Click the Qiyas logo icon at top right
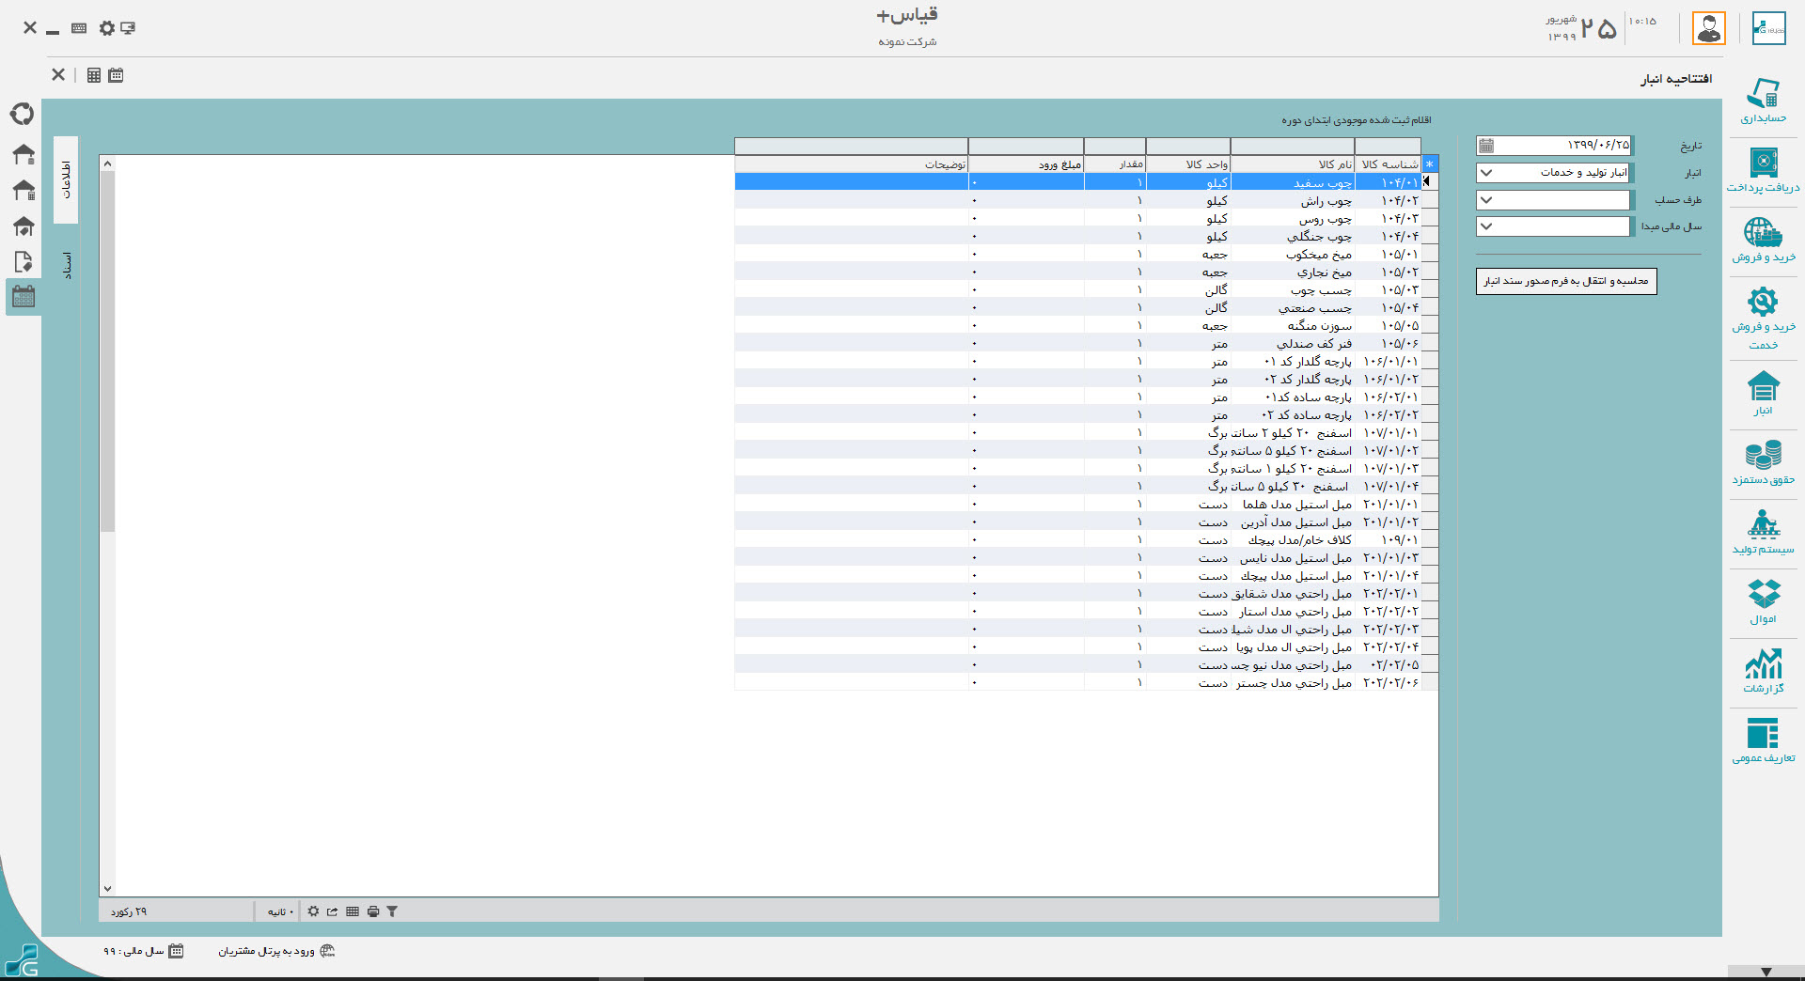Image resolution: width=1805 pixels, height=981 pixels. click(1768, 28)
